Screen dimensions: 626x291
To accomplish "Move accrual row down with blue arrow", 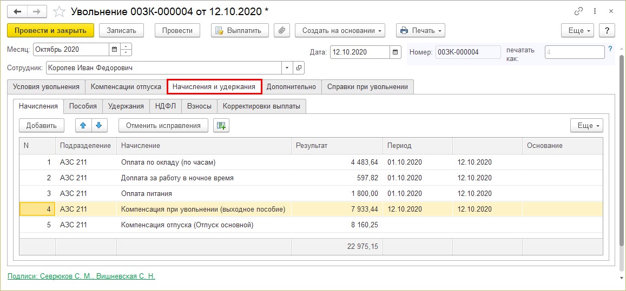I will coord(100,126).
